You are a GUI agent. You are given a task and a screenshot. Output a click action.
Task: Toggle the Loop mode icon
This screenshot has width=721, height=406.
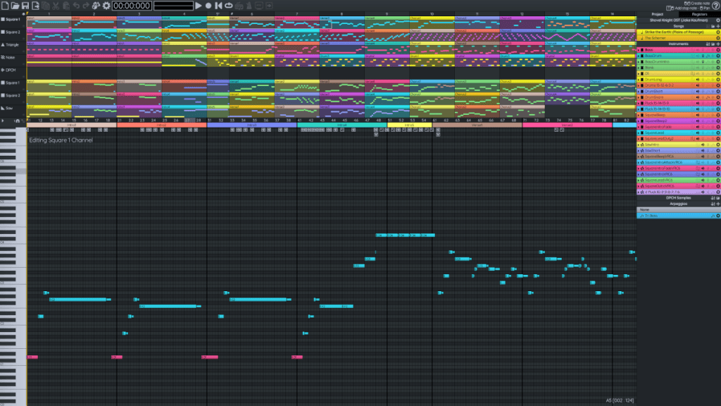point(229,6)
